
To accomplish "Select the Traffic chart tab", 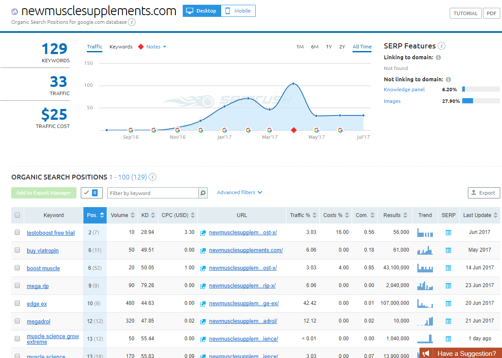I will 95,47.
